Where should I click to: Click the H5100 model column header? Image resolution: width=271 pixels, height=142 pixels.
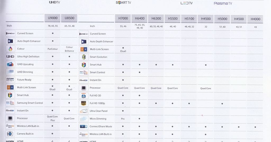tap(189, 19)
